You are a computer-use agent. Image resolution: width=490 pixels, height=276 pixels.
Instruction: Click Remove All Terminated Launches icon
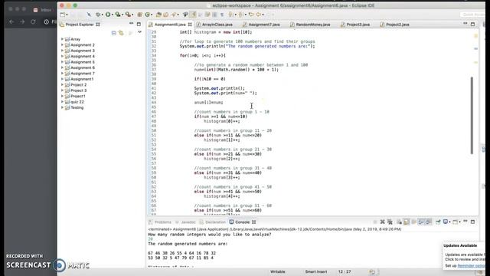(390, 222)
